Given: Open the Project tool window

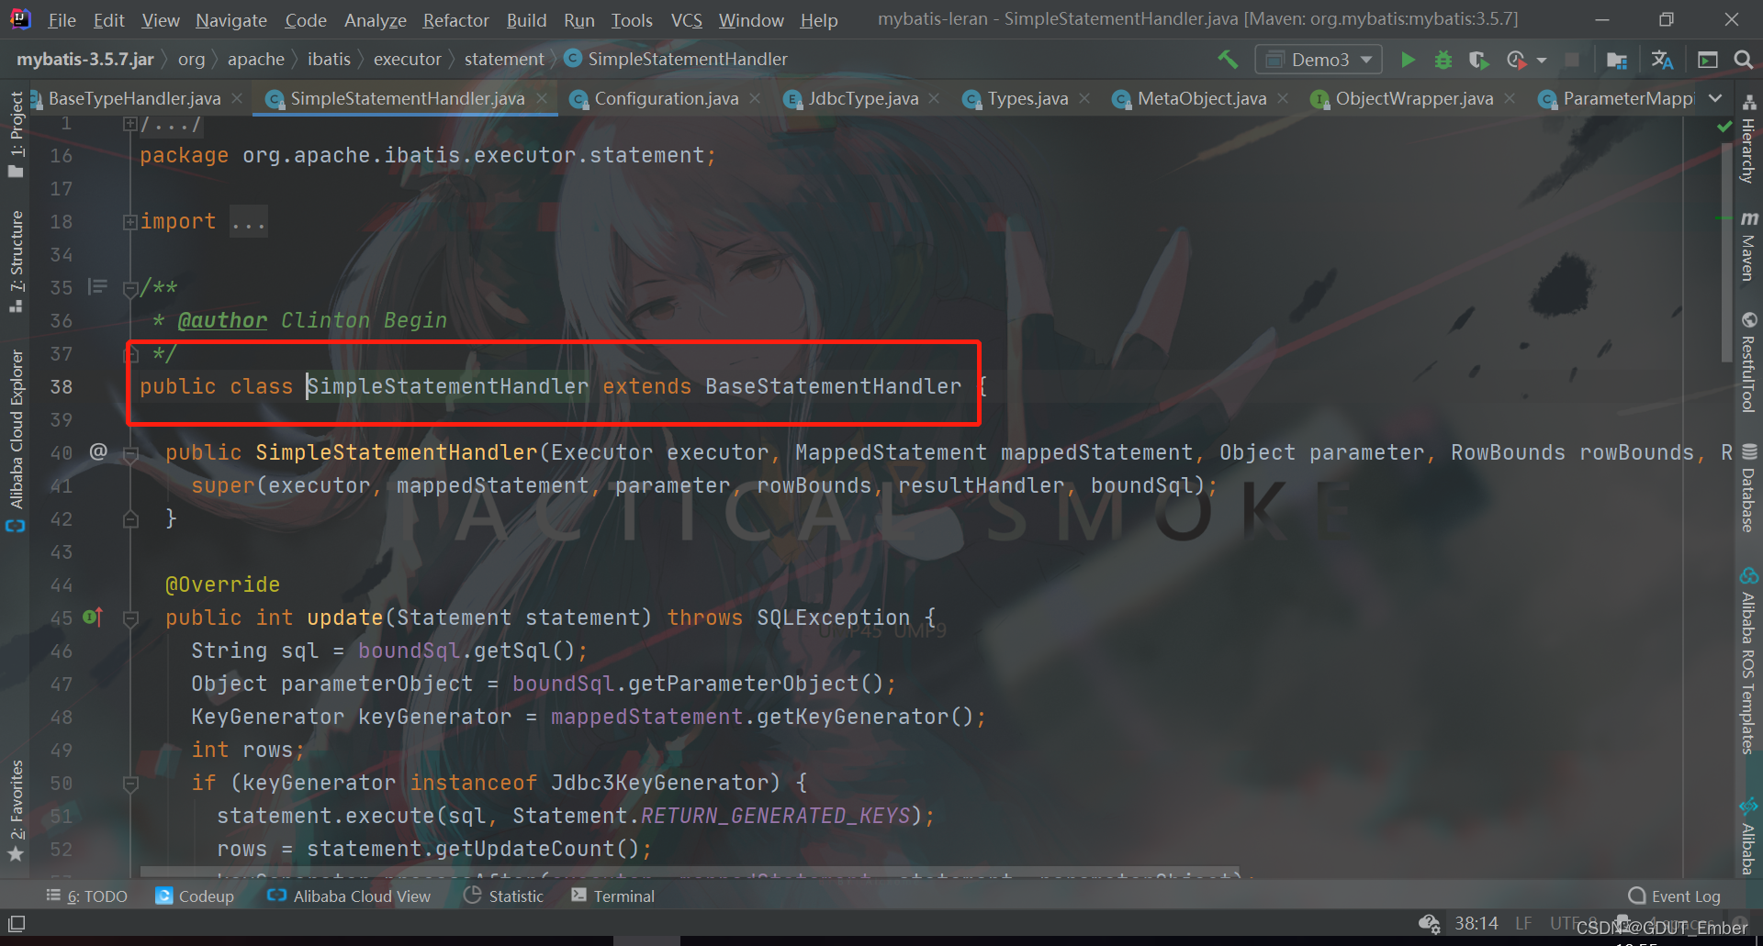Looking at the screenshot, I should (16, 133).
